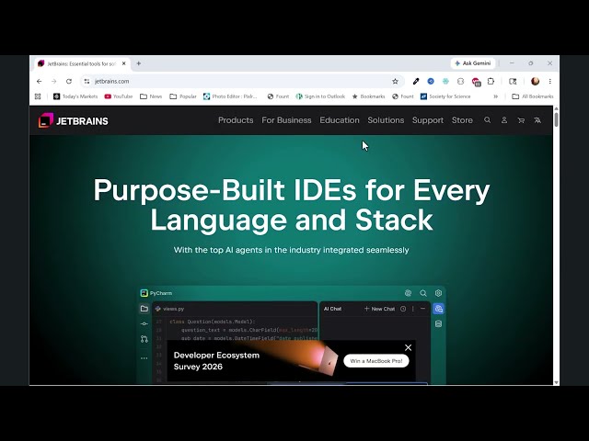Expand the Support menu
This screenshot has height=441, width=589.
427,120
